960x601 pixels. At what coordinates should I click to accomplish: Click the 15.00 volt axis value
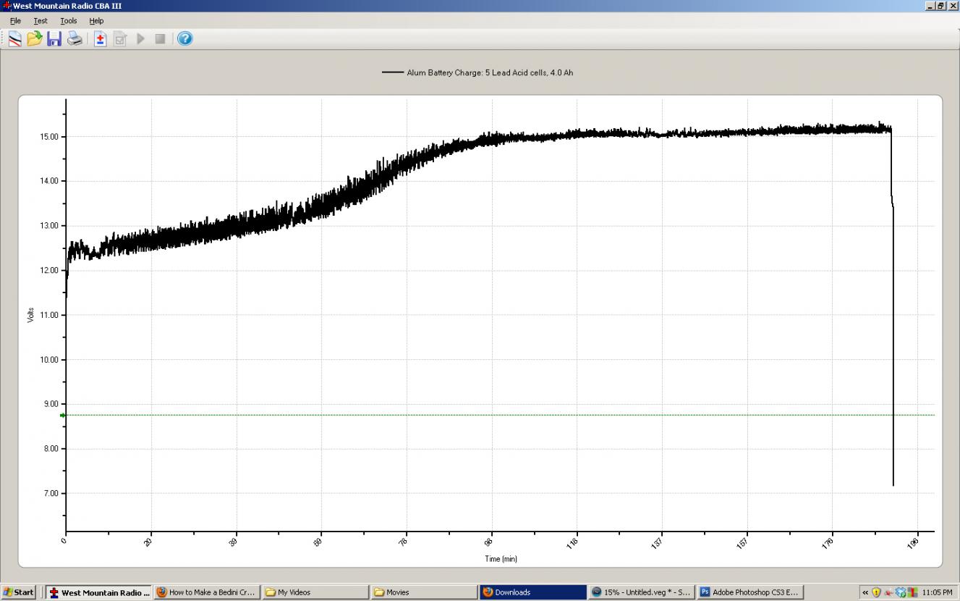tap(48, 137)
